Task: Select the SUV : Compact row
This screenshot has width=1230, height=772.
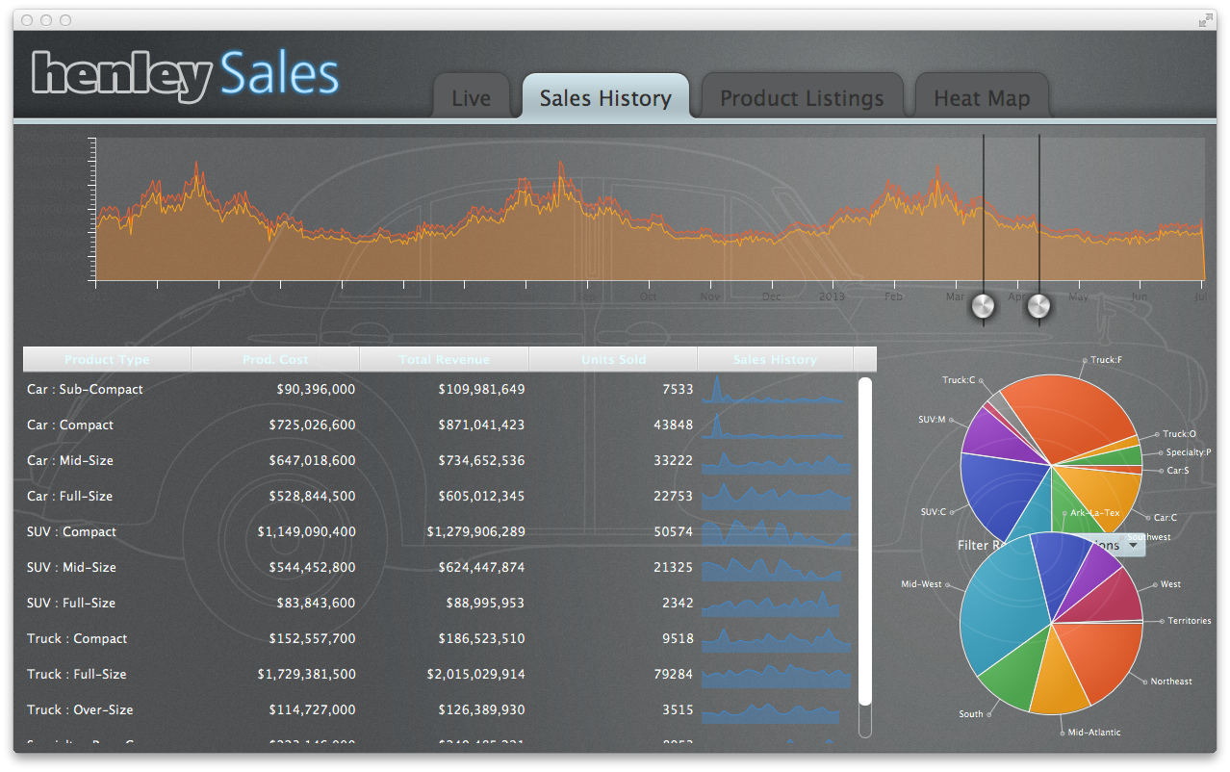Action: (71, 532)
